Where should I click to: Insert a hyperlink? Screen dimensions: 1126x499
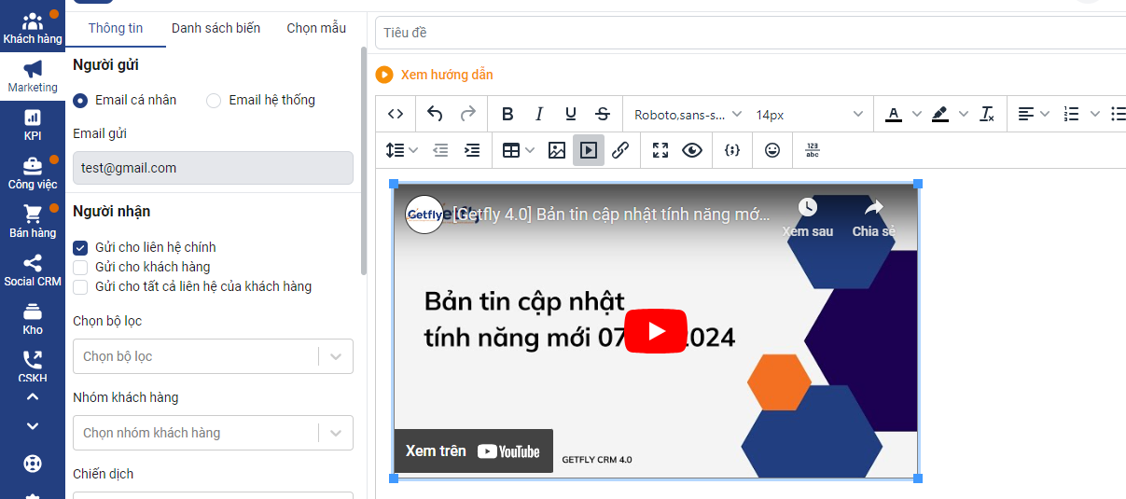point(620,150)
